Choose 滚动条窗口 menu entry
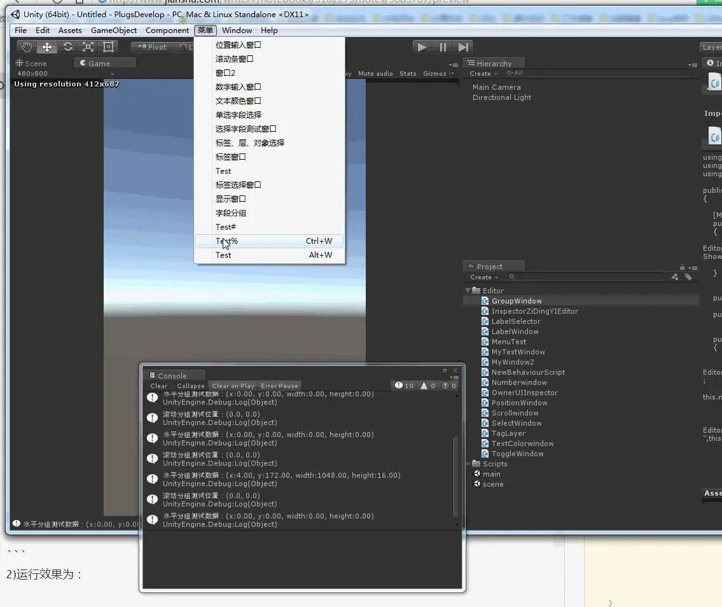The image size is (722, 607). [269, 59]
